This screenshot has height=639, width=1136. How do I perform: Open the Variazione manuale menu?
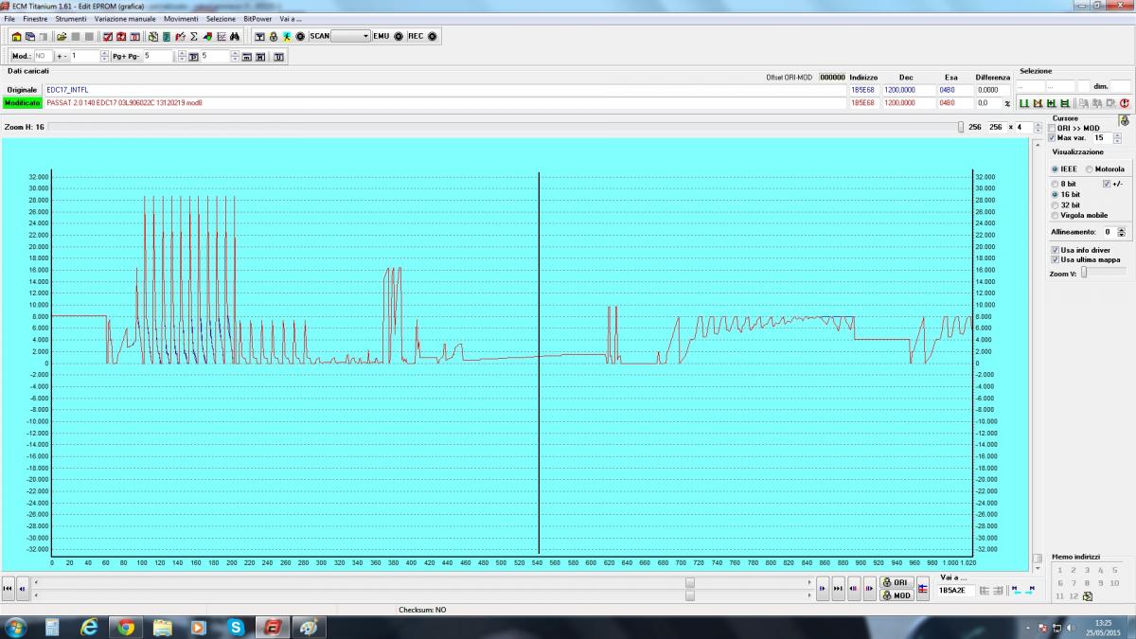point(125,19)
